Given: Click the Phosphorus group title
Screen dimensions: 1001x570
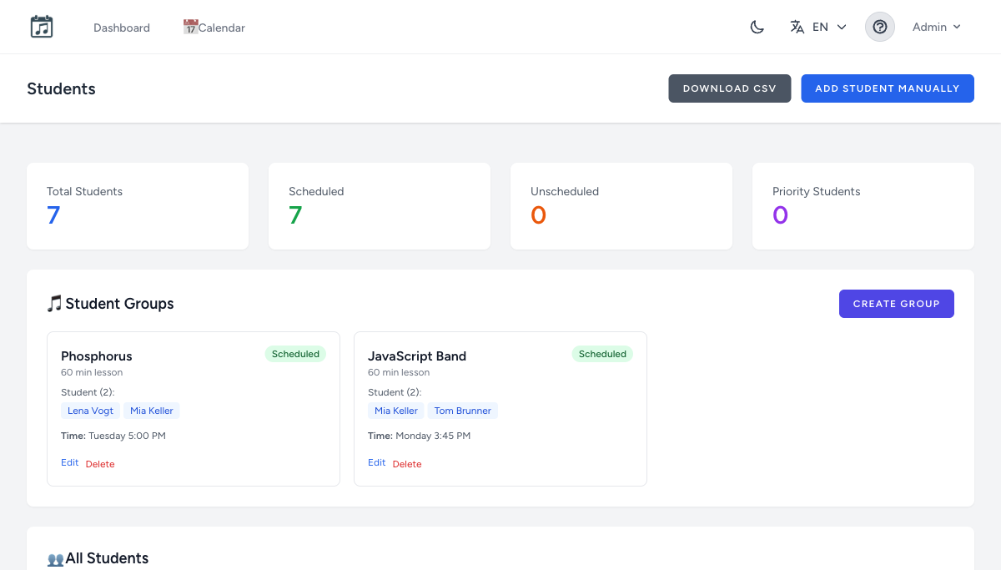Looking at the screenshot, I should pos(97,356).
